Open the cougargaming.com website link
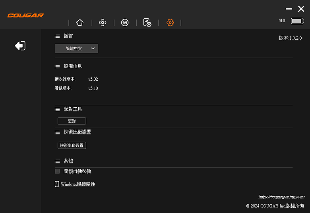This screenshot has height=213, width=310. point(281,197)
